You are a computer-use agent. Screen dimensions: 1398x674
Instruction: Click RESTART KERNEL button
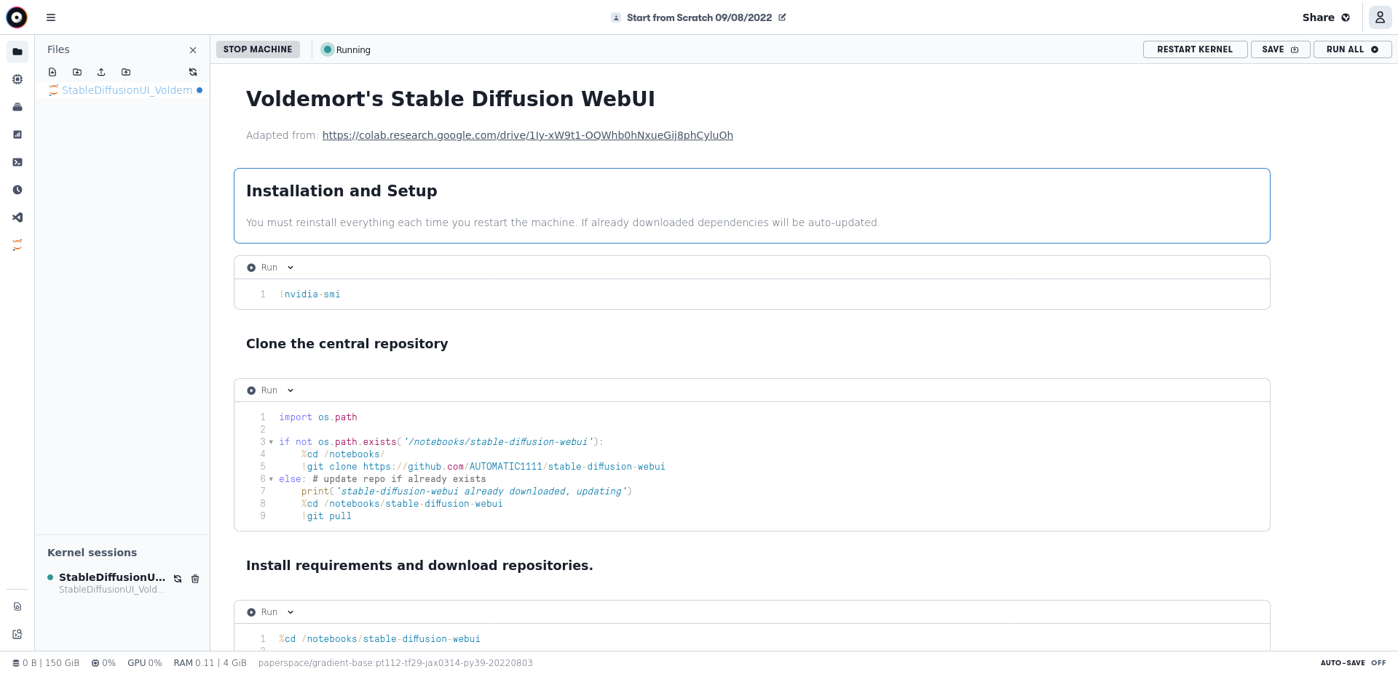click(1195, 49)
